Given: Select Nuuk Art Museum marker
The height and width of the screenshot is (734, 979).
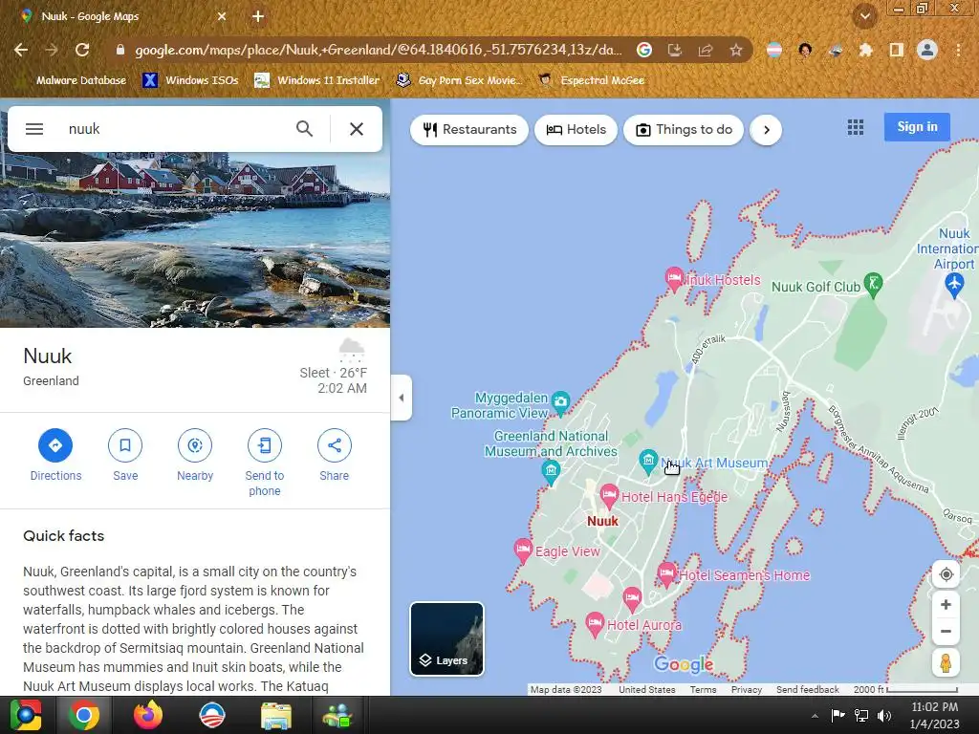Looking at the screenshot, I should (x=648, y=462).
